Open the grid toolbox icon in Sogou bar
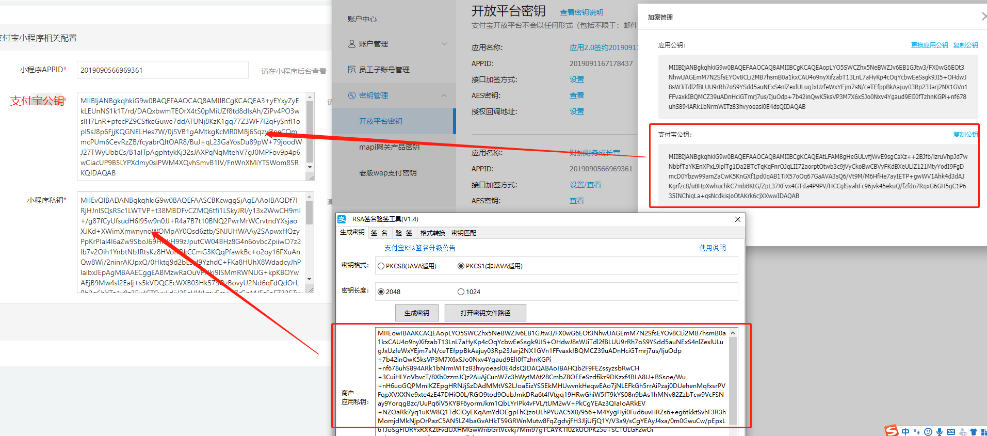987x436 pixels. 983,432
